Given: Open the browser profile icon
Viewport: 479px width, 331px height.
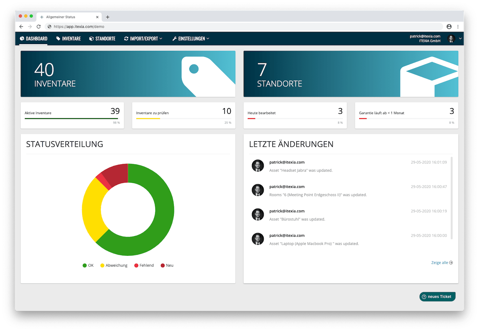Looking at the screenshot, I should tap(449, 27).
